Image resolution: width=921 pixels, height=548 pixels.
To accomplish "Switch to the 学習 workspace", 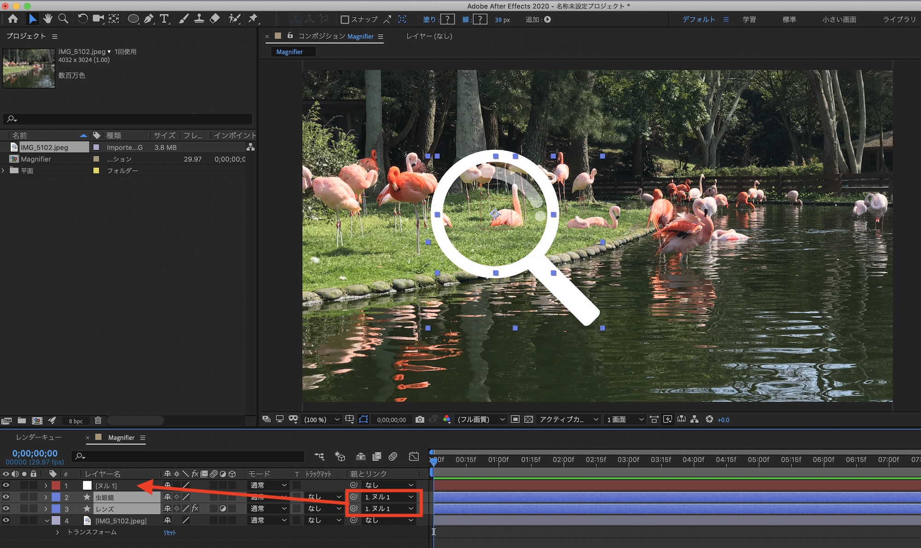I will (x=749, y=19).
